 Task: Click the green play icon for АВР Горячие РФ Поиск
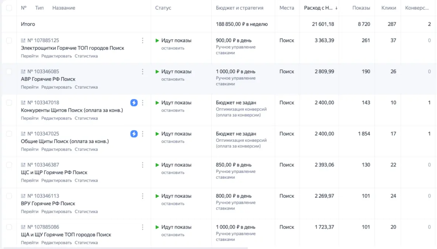click(x=157, y=72)
